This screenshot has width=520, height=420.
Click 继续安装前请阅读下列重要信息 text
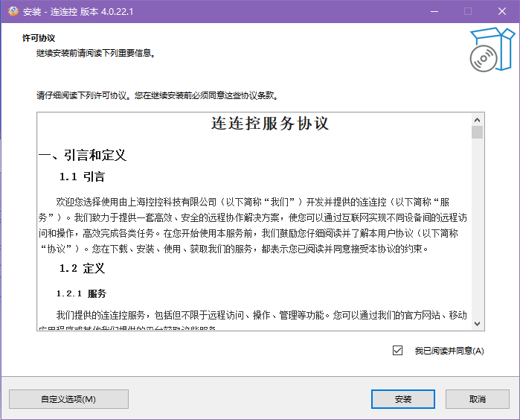(96, 53)
